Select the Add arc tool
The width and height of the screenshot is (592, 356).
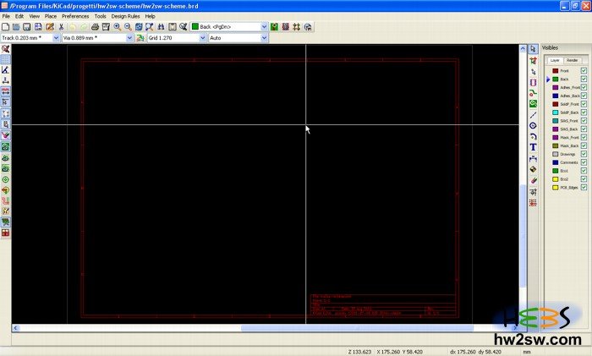(533, 136)
